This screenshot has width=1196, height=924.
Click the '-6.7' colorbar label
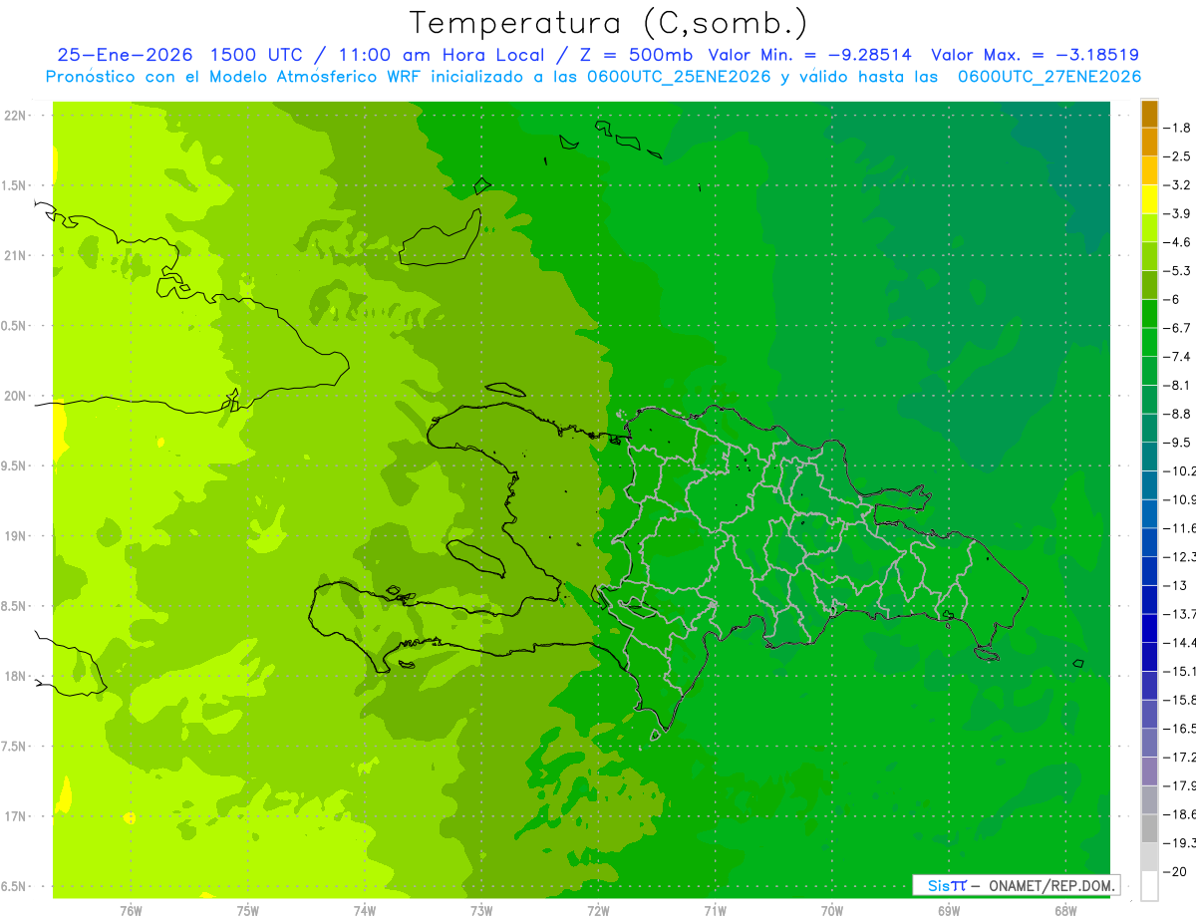(1178, 328)
